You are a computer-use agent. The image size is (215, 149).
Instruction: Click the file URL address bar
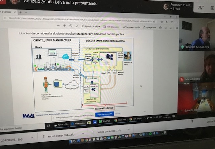[x=80, y=20]
